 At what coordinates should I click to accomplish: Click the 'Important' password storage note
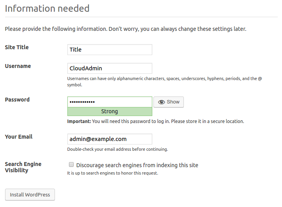pyautogui.click(x=155, y=121)
